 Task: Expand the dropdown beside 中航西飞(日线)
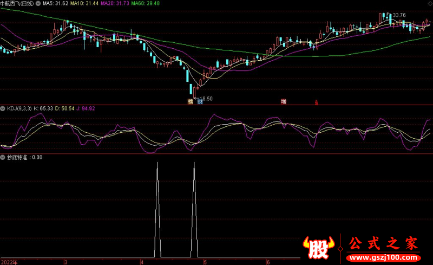(38, 3)
